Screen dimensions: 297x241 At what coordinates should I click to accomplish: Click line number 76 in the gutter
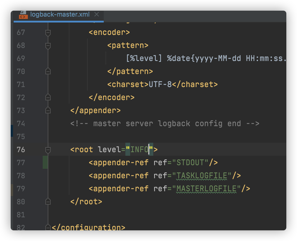point(21,150)
